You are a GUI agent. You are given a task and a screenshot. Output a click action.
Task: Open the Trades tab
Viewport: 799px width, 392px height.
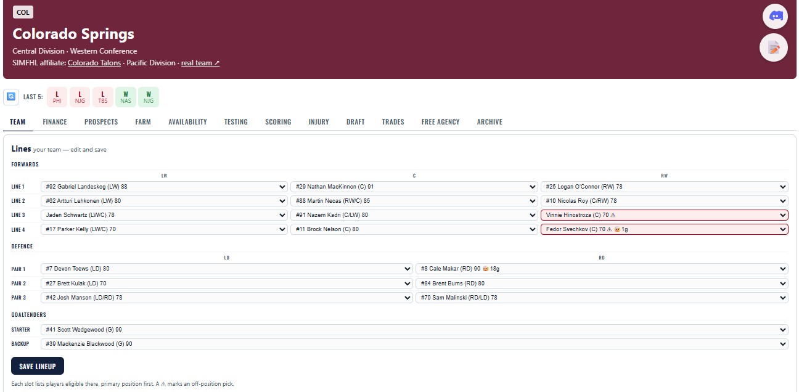tap(393, 122)
